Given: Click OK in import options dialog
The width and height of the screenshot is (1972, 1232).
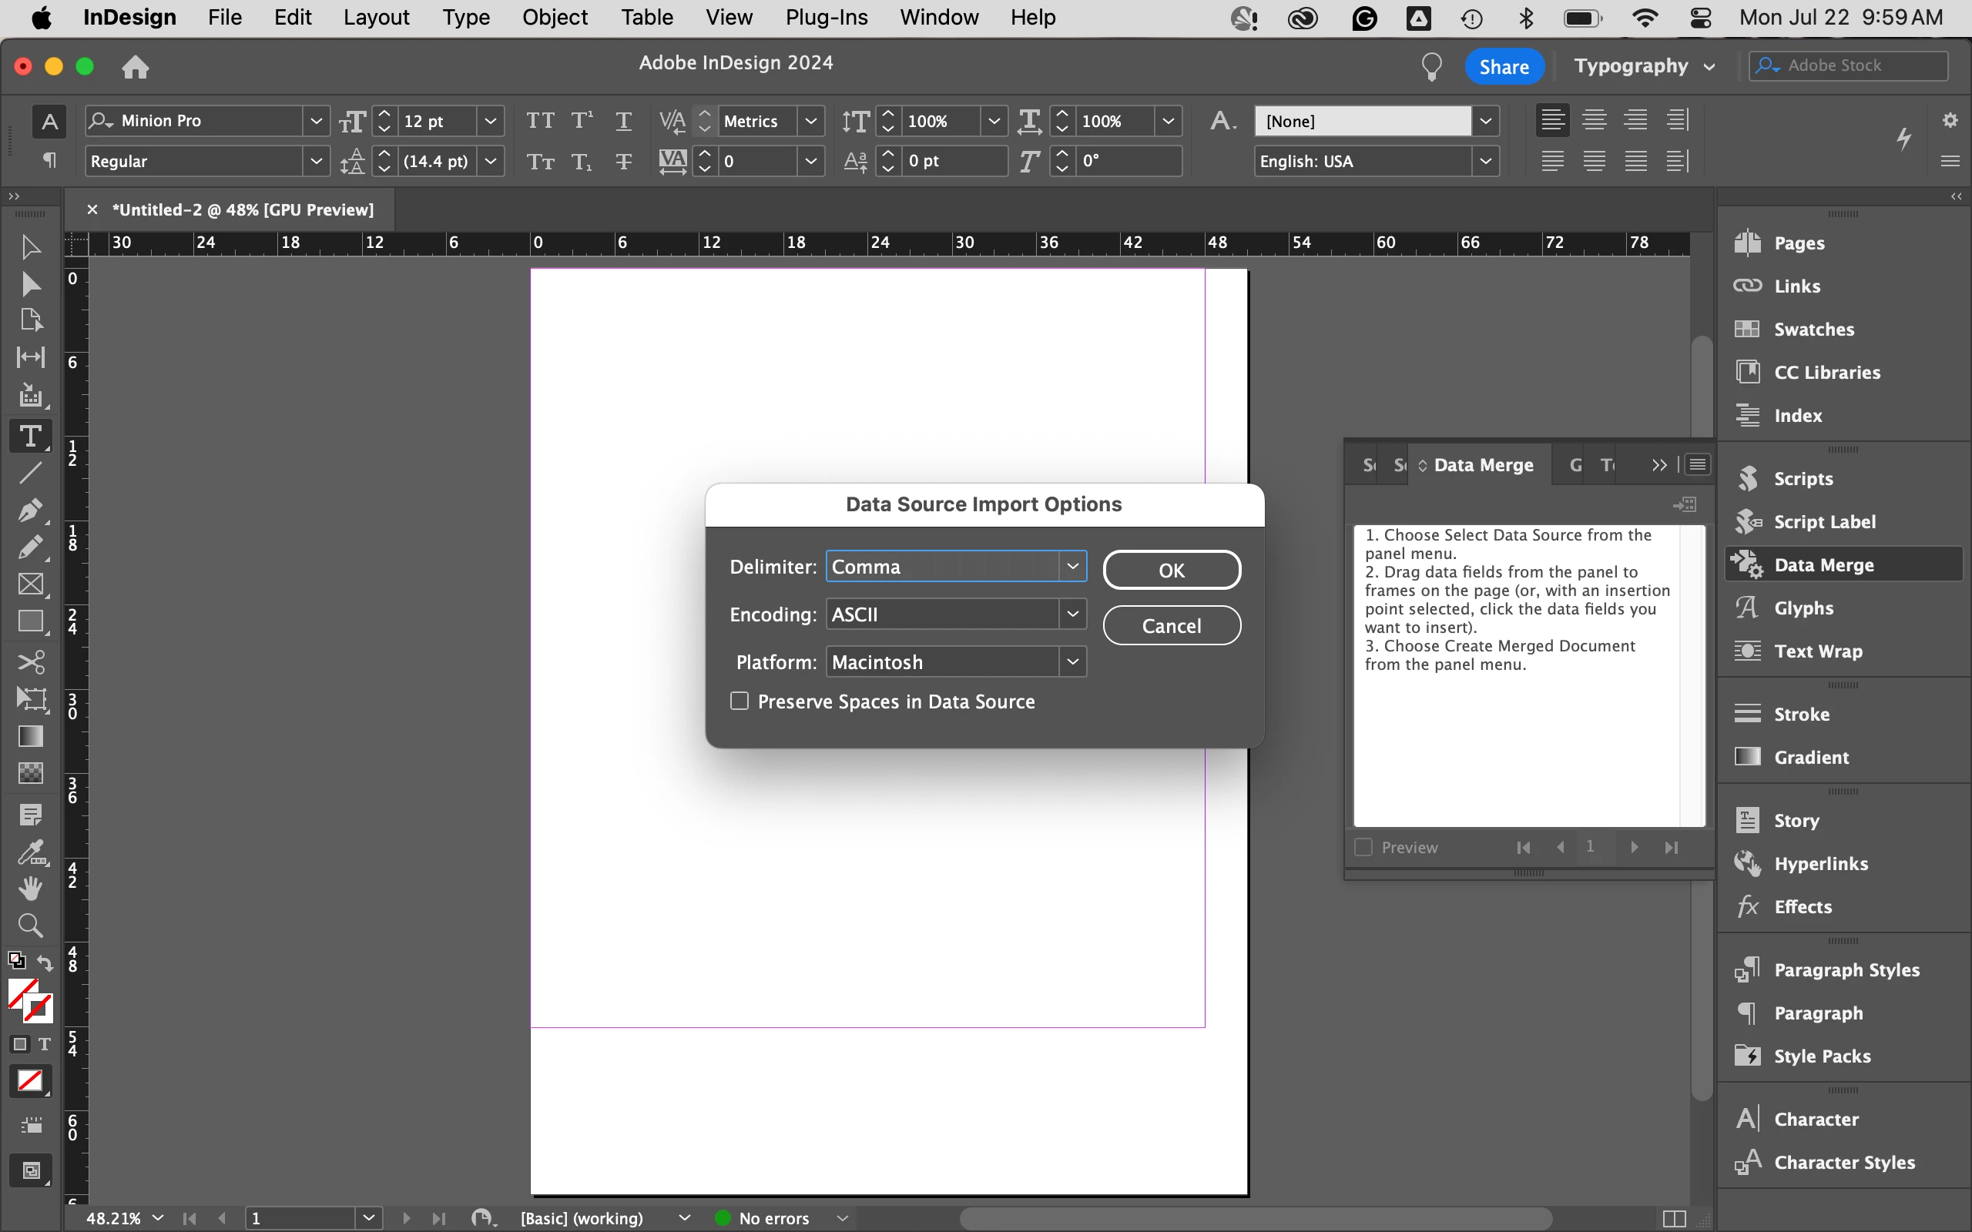Looking at the screenshot, I should click(x=1171, y=570).
